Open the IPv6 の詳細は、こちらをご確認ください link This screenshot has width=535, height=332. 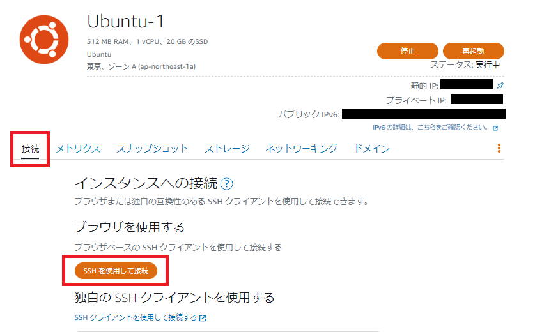coord(431,128)
